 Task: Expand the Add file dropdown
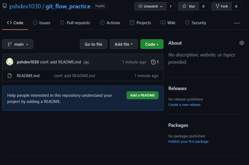(x=124, y=44)
